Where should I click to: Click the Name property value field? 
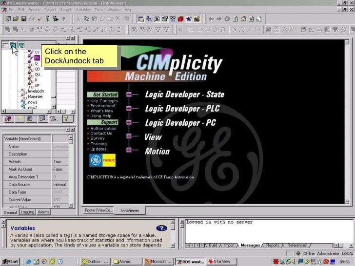click(60, 147)
